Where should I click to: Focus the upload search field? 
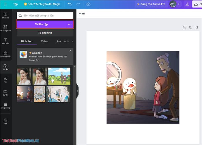click(x=45, y=16)
